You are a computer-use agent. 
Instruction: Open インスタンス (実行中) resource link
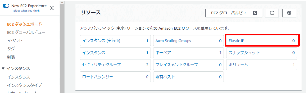click(101, 41)
